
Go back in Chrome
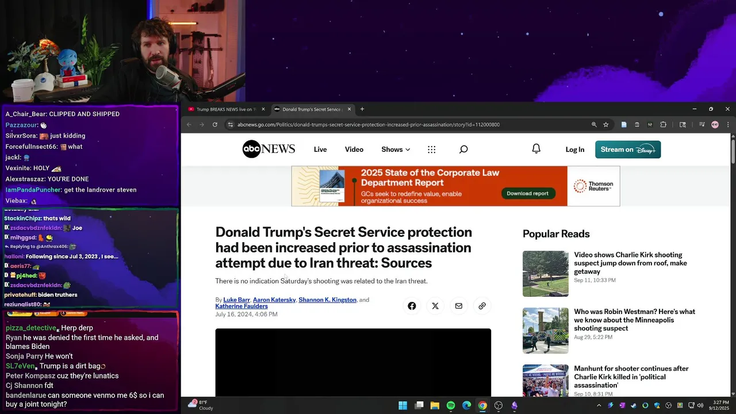tap(189, 125)
